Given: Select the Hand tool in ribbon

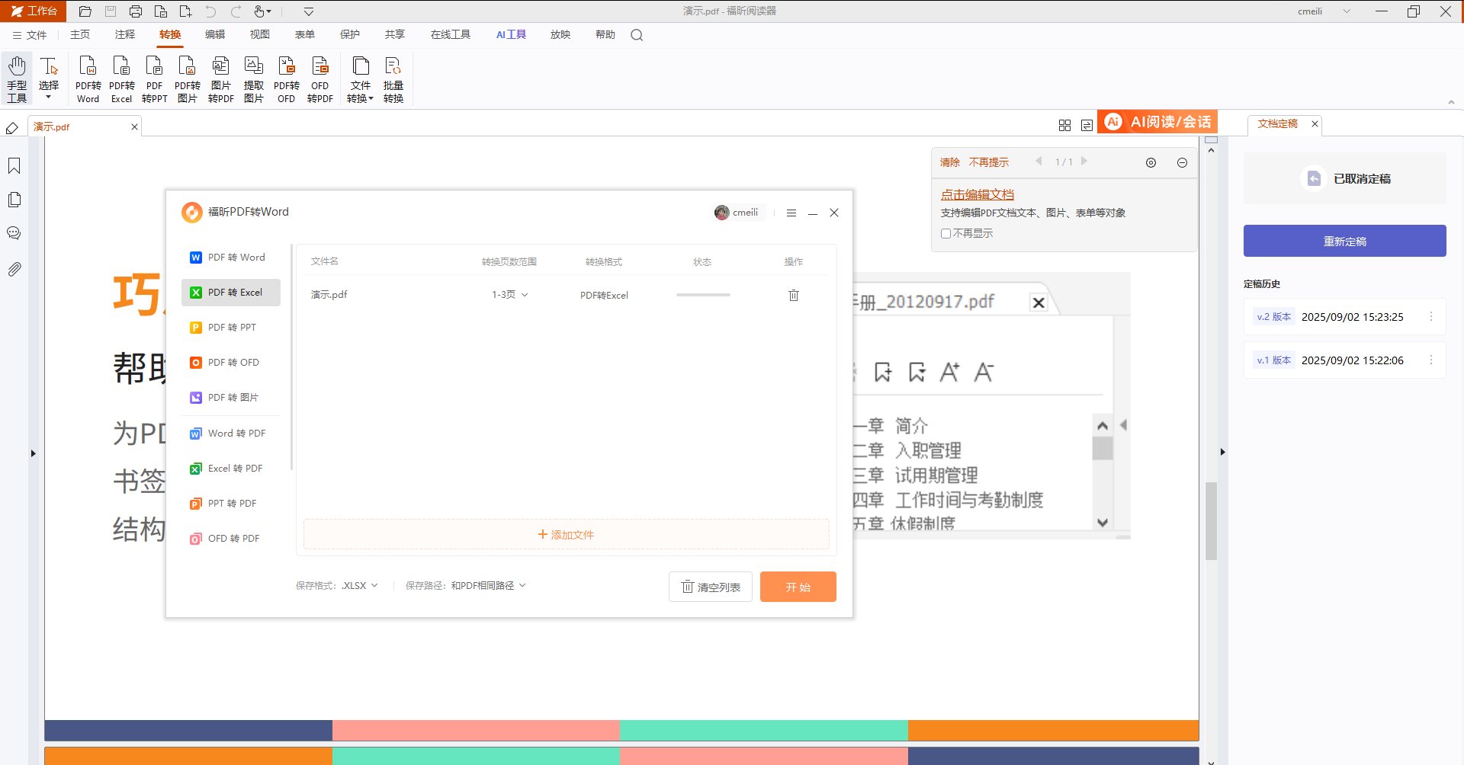Looking at the screenshot, I should tap(17, 79).
